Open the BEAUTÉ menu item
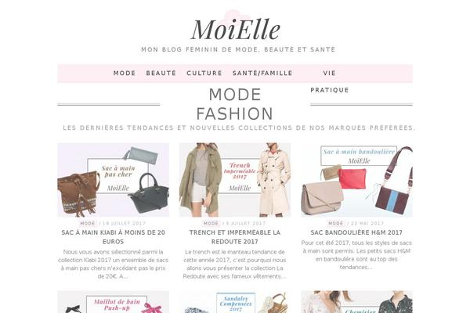The height and width of the screenshot is (313, 470). (161, 73)
